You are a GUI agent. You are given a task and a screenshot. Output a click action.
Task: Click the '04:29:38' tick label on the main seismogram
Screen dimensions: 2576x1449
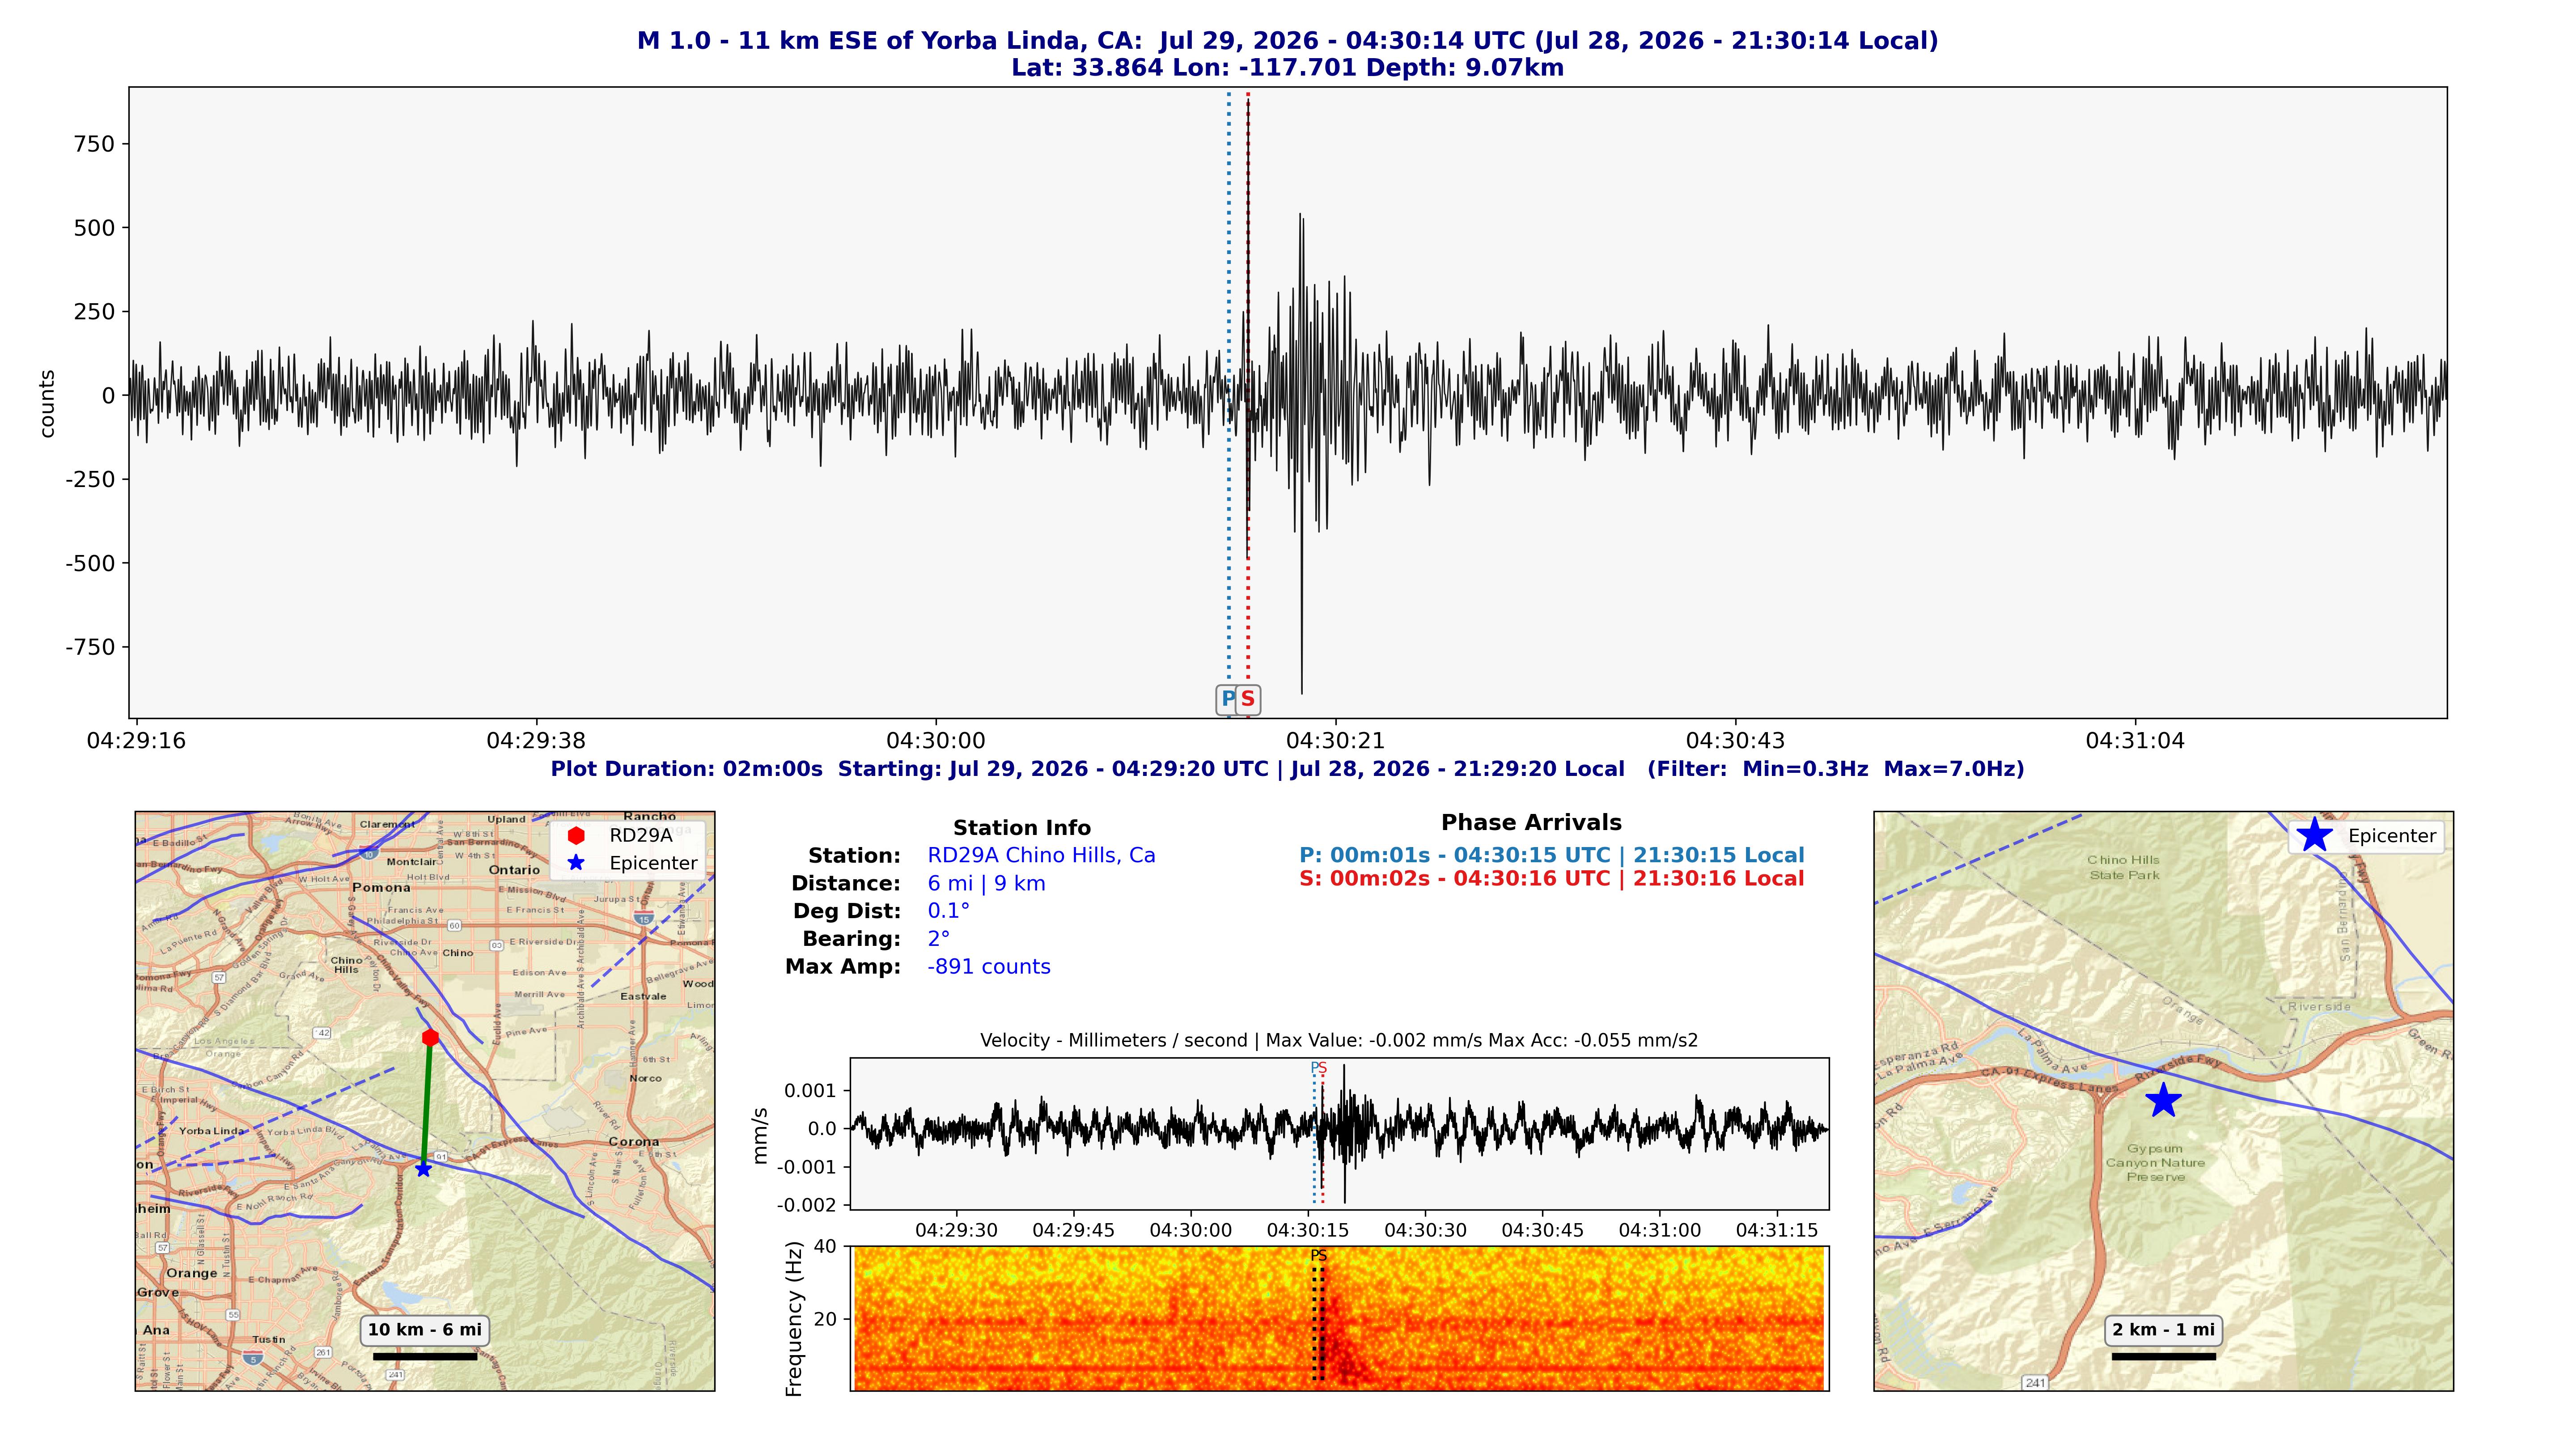(x=536, y=741)
